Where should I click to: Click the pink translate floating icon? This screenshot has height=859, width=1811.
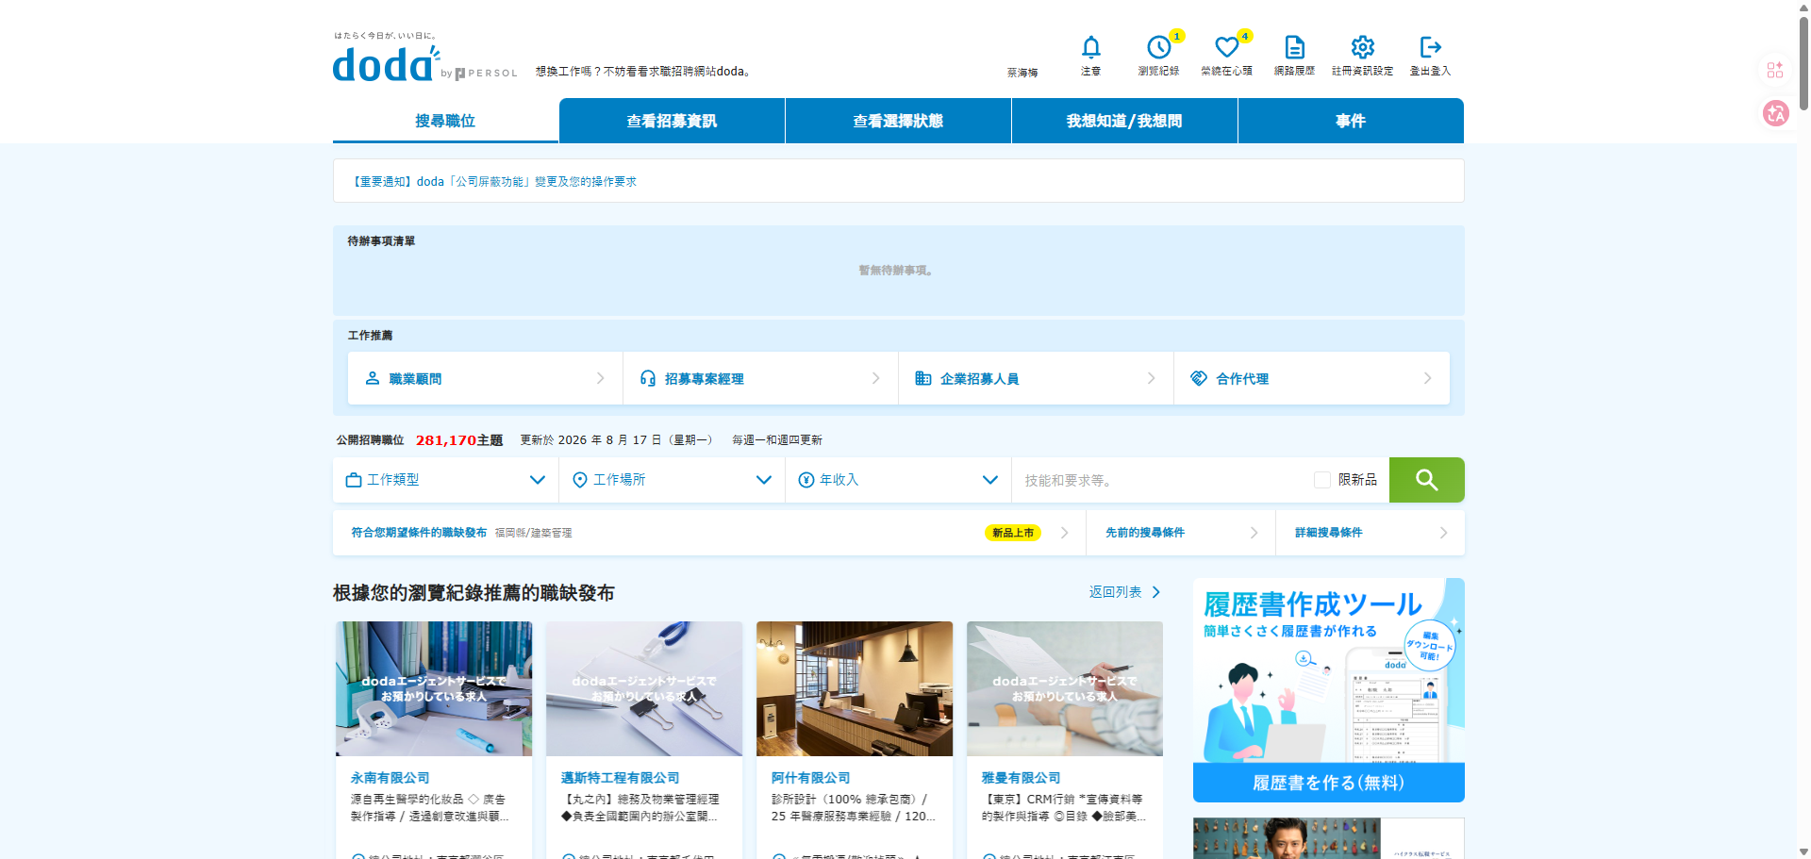(x=1776, y=114)
